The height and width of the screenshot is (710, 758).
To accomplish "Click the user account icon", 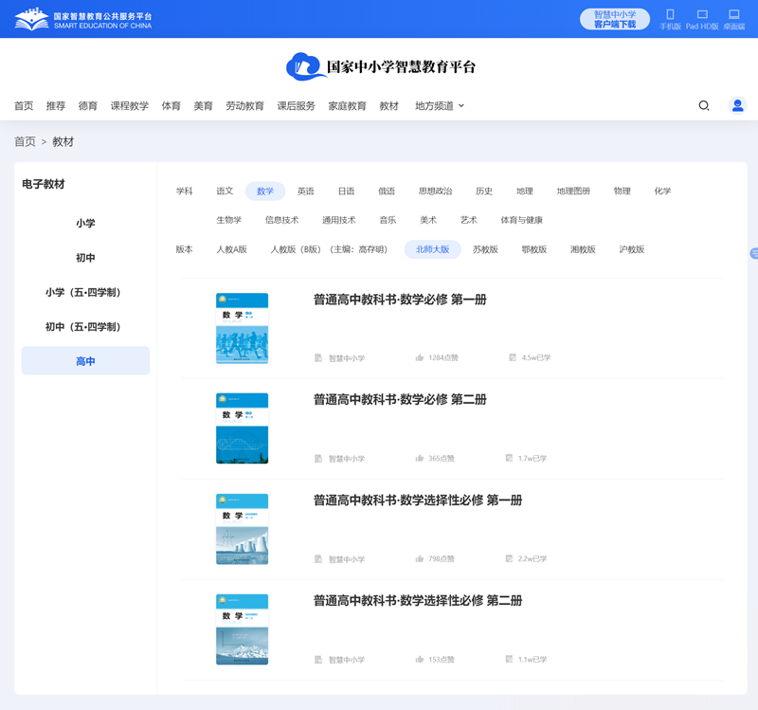I will tap(737, 105).
